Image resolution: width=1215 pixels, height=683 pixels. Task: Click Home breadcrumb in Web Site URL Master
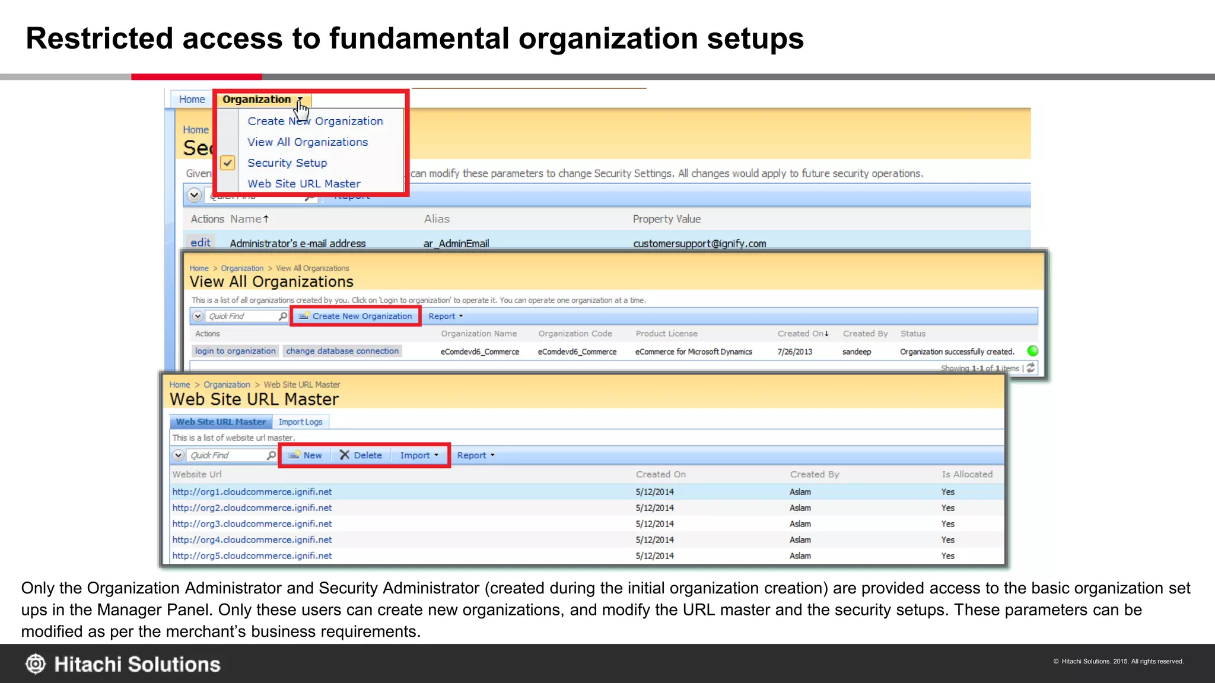click(x=180, y=385)
